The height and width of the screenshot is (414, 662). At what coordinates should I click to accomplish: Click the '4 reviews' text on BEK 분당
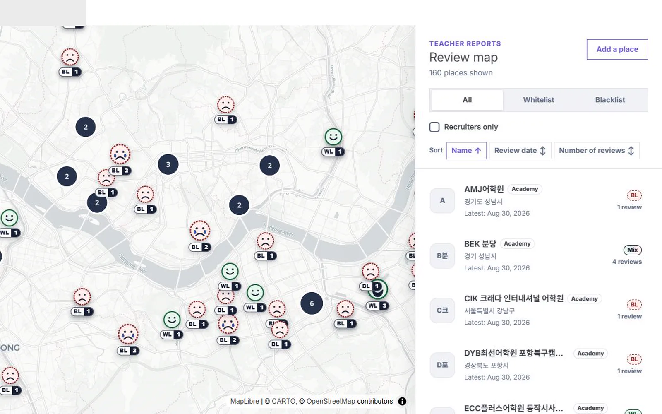pos(627,262)
